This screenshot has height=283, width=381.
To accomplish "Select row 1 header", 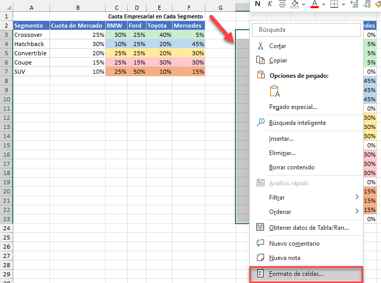I will (x=6, y=16).
